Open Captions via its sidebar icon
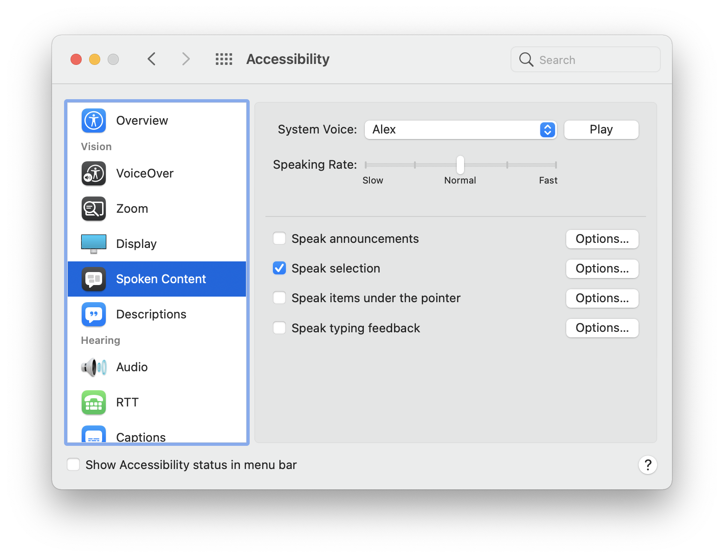 (93, 435)
